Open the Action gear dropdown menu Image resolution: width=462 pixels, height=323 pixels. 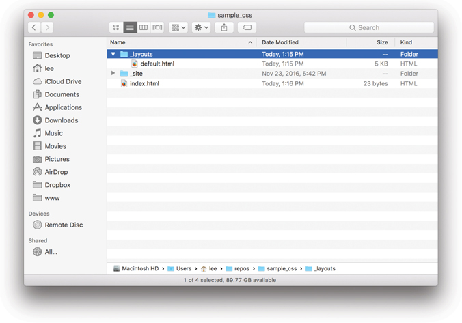pos(201,27)
